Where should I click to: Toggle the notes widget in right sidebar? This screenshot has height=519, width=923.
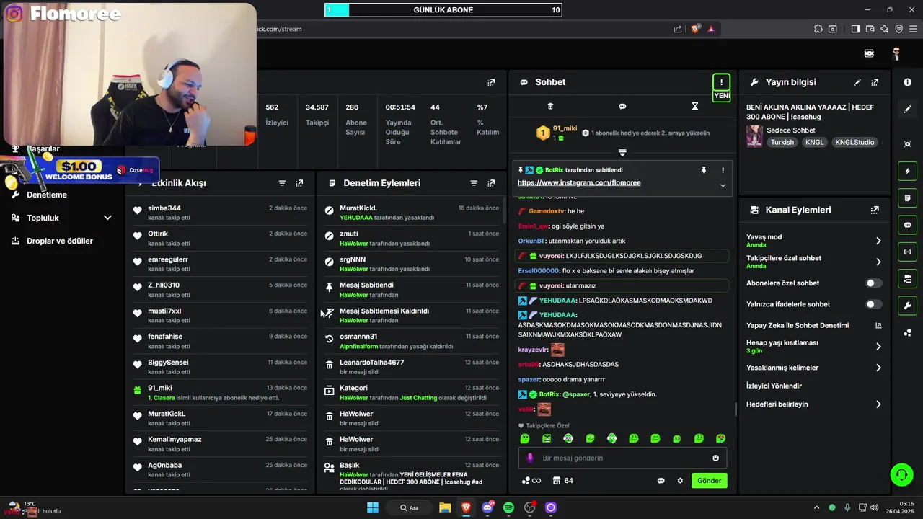point(907,198)
